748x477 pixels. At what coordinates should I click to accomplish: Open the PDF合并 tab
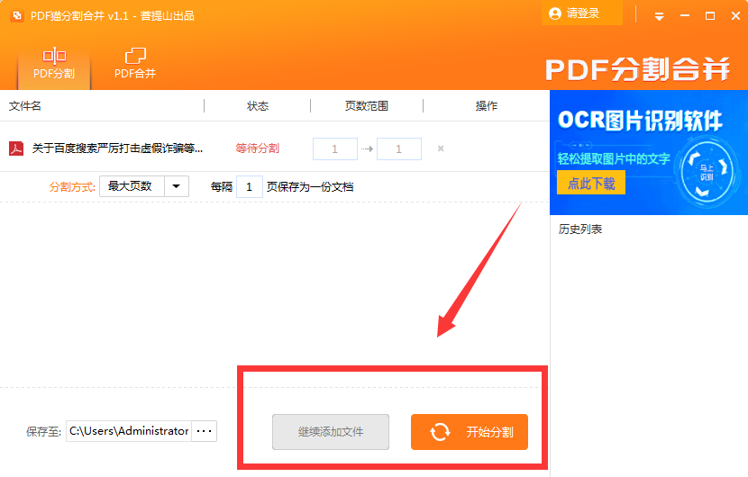[135, 64]
